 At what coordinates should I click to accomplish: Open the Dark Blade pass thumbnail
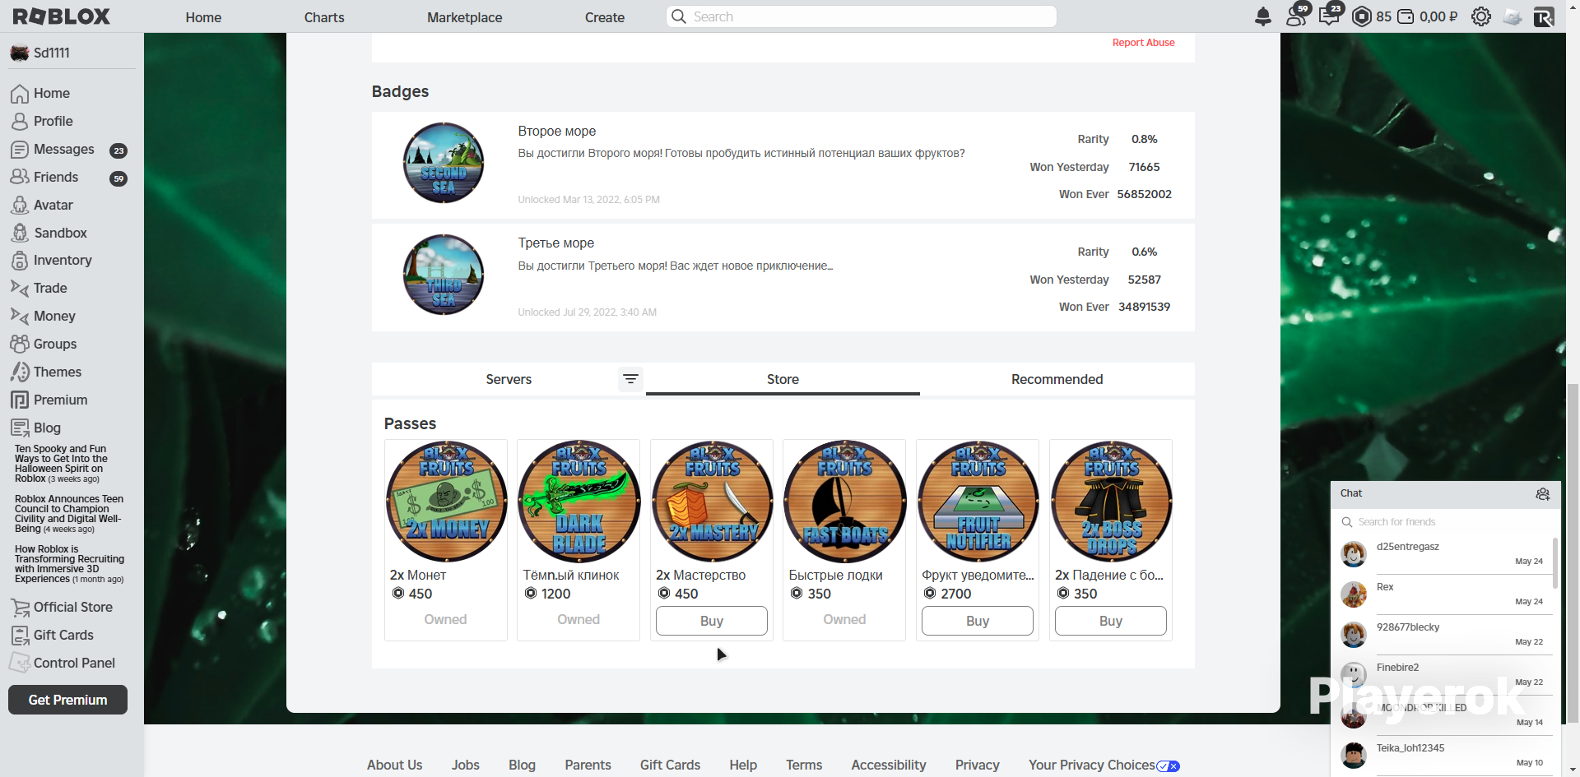[x=579, y=502]
